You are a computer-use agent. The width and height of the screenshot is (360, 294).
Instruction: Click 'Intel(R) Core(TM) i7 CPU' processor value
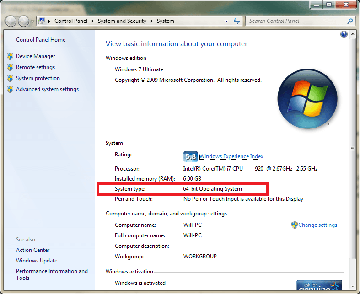click(x=213, y=169)
